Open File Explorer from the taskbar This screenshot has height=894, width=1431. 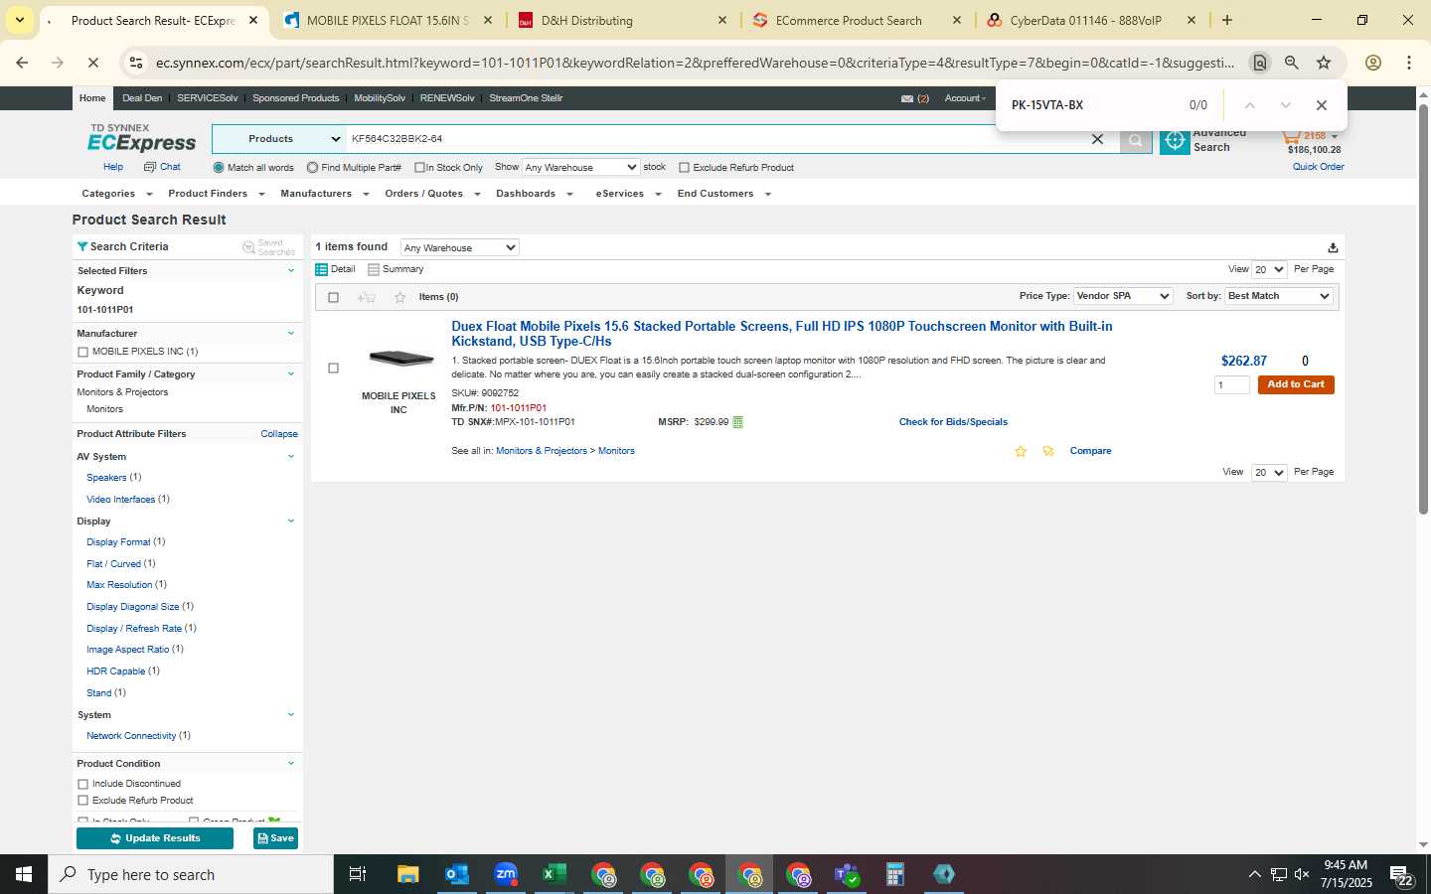(x=408, y=874)
